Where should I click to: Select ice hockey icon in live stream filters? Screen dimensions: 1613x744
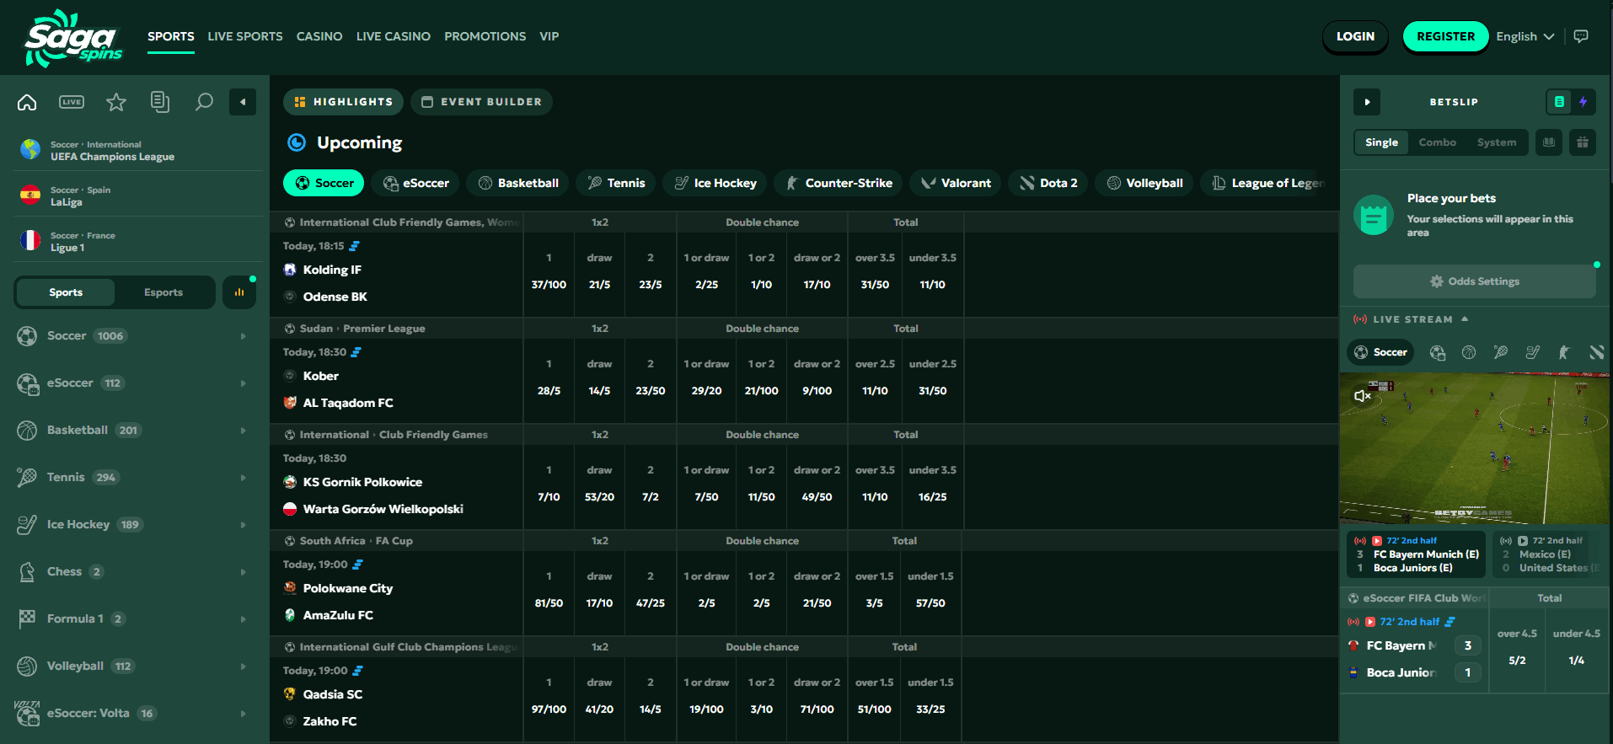coord(1533,352)
